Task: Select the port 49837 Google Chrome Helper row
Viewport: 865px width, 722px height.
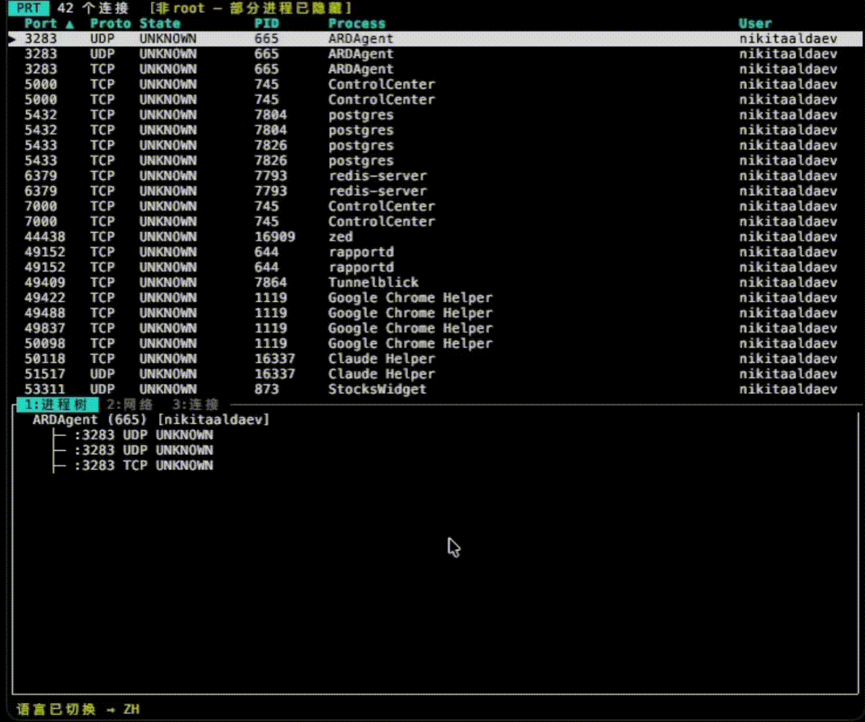Action: [436, 329]
